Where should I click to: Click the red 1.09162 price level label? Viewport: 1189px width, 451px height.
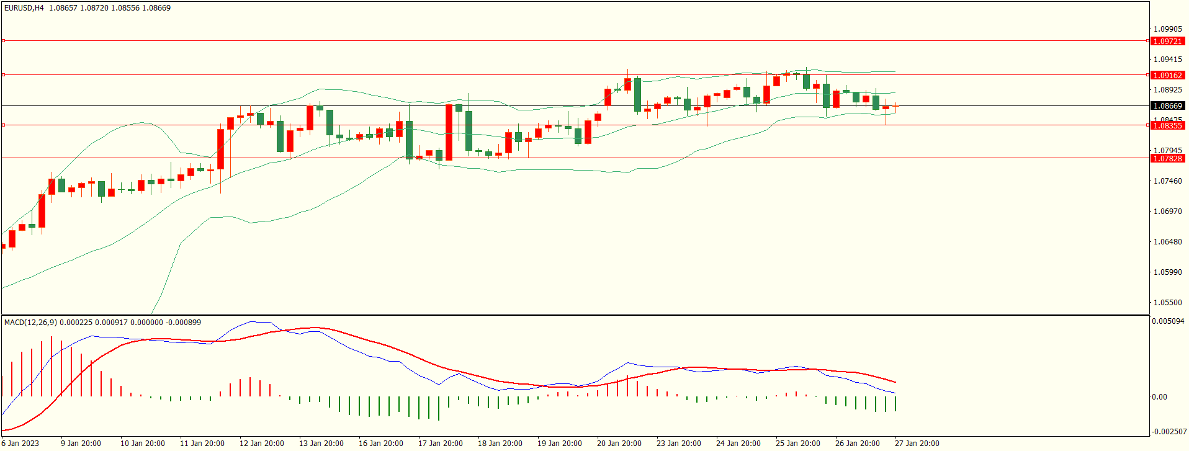point(1167,75)
